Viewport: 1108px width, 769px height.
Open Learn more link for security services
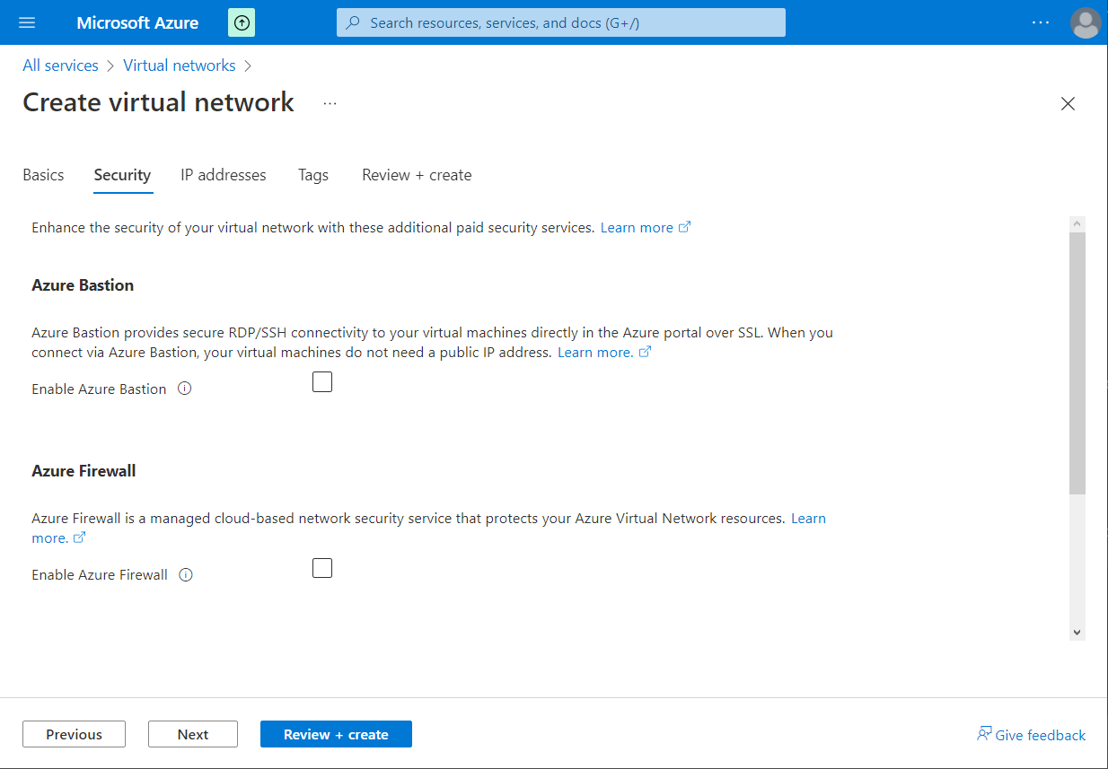tap(646, 227)
